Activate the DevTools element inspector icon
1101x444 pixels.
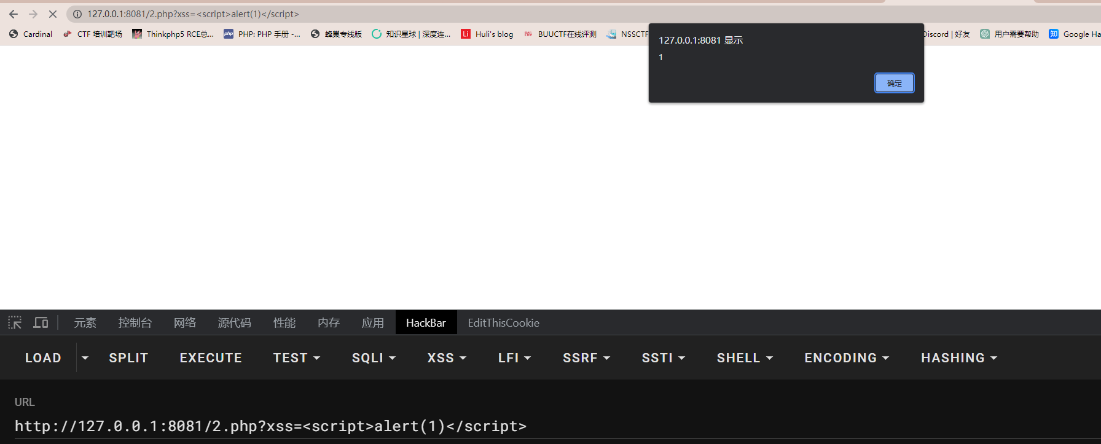click(x=15, y=322)
